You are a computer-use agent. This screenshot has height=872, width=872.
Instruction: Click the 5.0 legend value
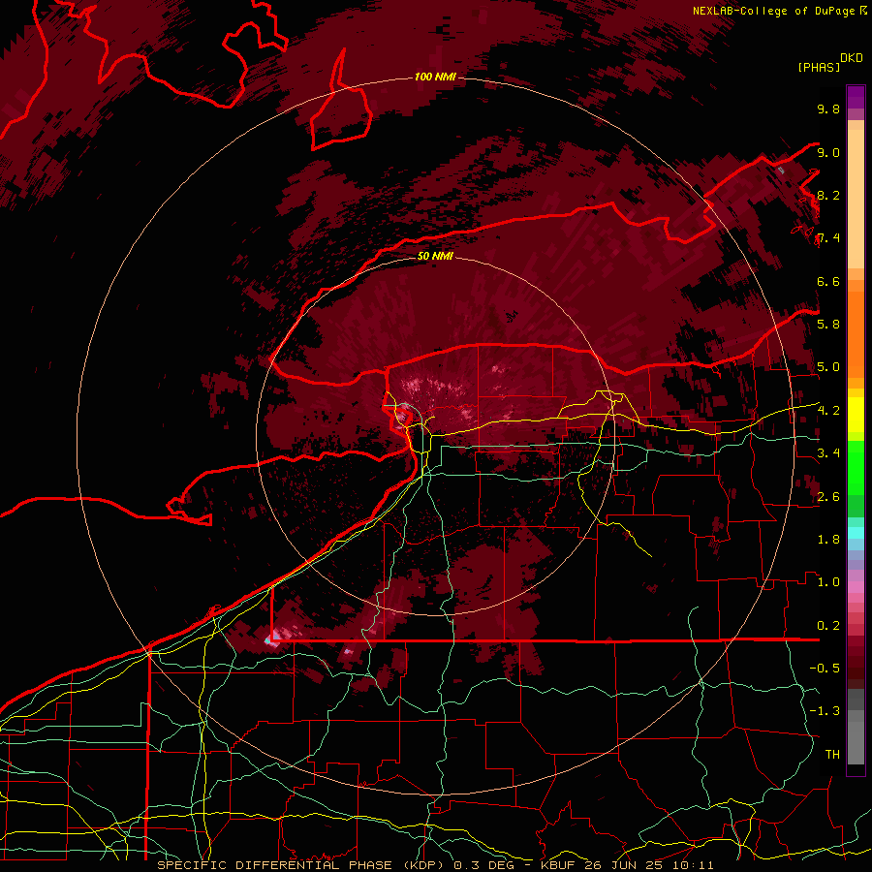828,367
